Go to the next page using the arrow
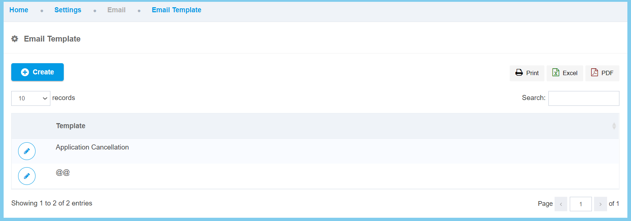 [x=600, y=204]
